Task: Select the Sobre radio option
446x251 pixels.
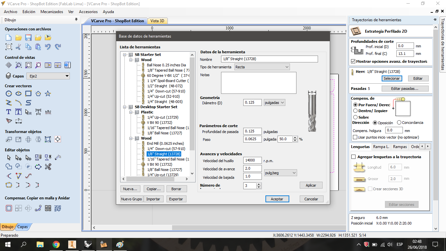Action: click(356, 117)
